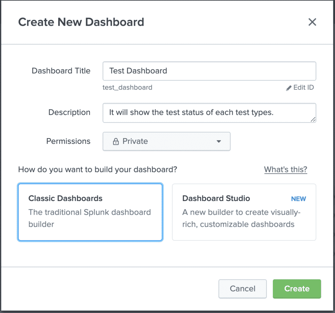This screenshot has height=313, width=335.
Task: Click the Description text area
Action: (x=209, y=112)
